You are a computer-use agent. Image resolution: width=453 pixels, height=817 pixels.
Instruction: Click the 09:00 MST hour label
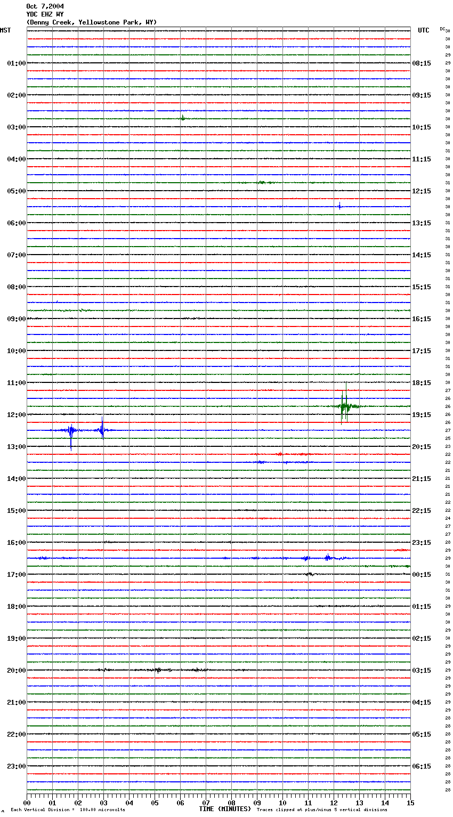(x=17, y=319)
